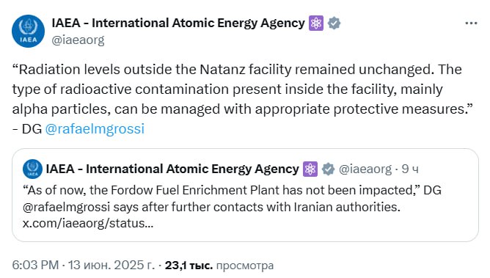Click the quoted tweet @iaeaorg handle

365,169
